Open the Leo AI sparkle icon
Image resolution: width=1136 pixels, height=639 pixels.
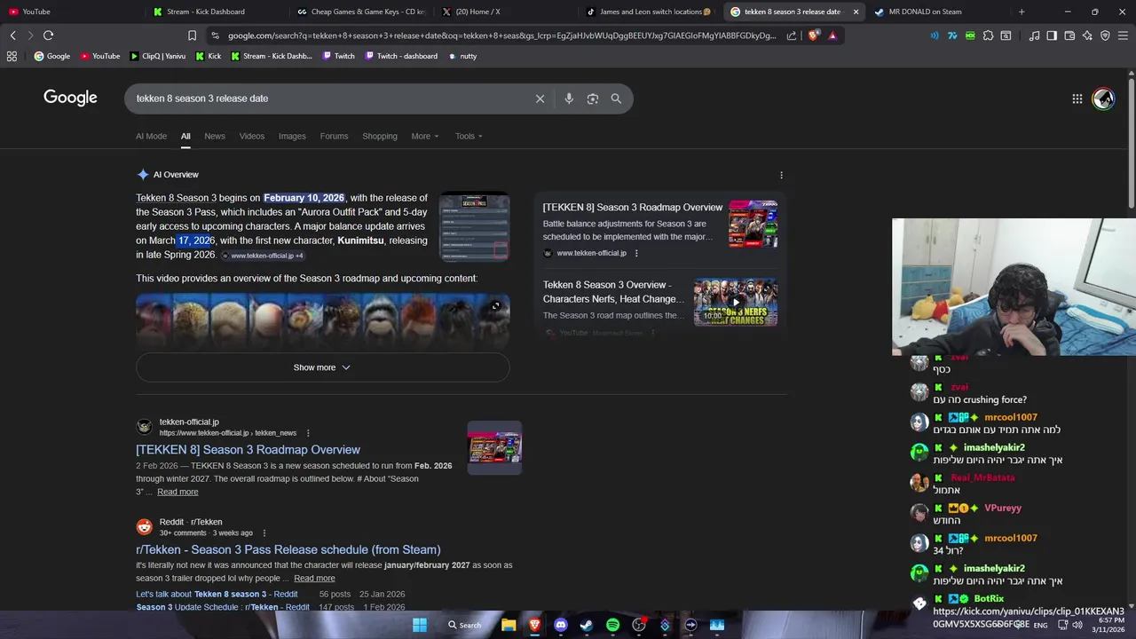[1087, 35]
